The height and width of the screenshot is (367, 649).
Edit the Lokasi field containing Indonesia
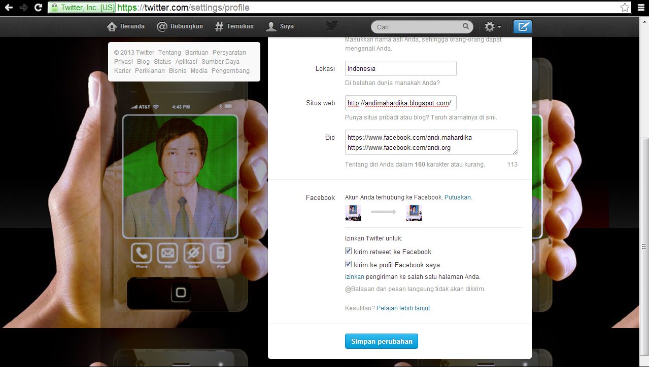(400, 68)
